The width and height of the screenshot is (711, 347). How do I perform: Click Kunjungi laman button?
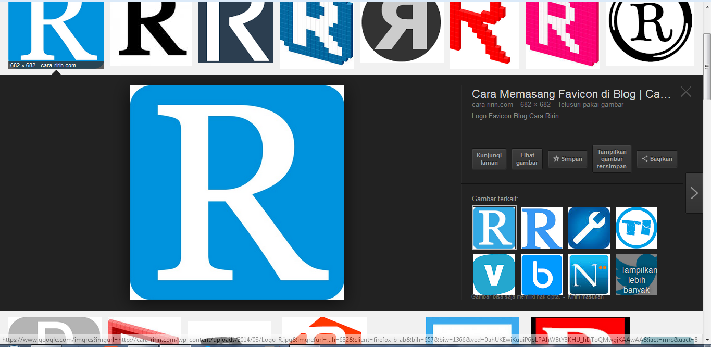(489, 159)
